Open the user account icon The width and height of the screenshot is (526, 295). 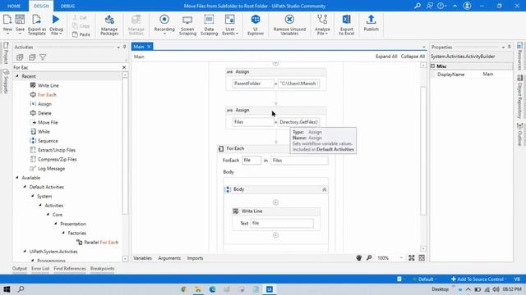pyautogui.click(x=467, y=6)
